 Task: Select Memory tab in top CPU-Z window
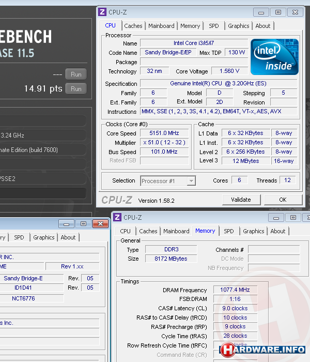[190, 26]
